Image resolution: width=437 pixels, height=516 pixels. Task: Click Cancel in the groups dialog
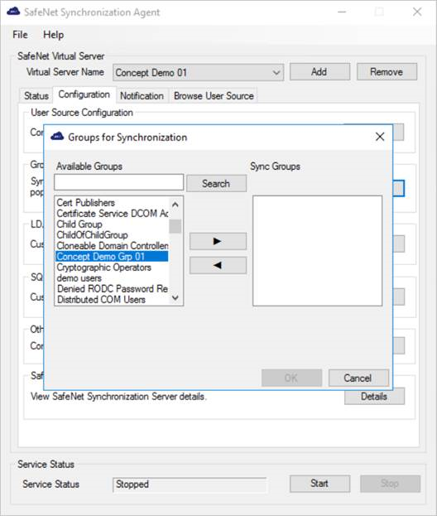[358, 378]
